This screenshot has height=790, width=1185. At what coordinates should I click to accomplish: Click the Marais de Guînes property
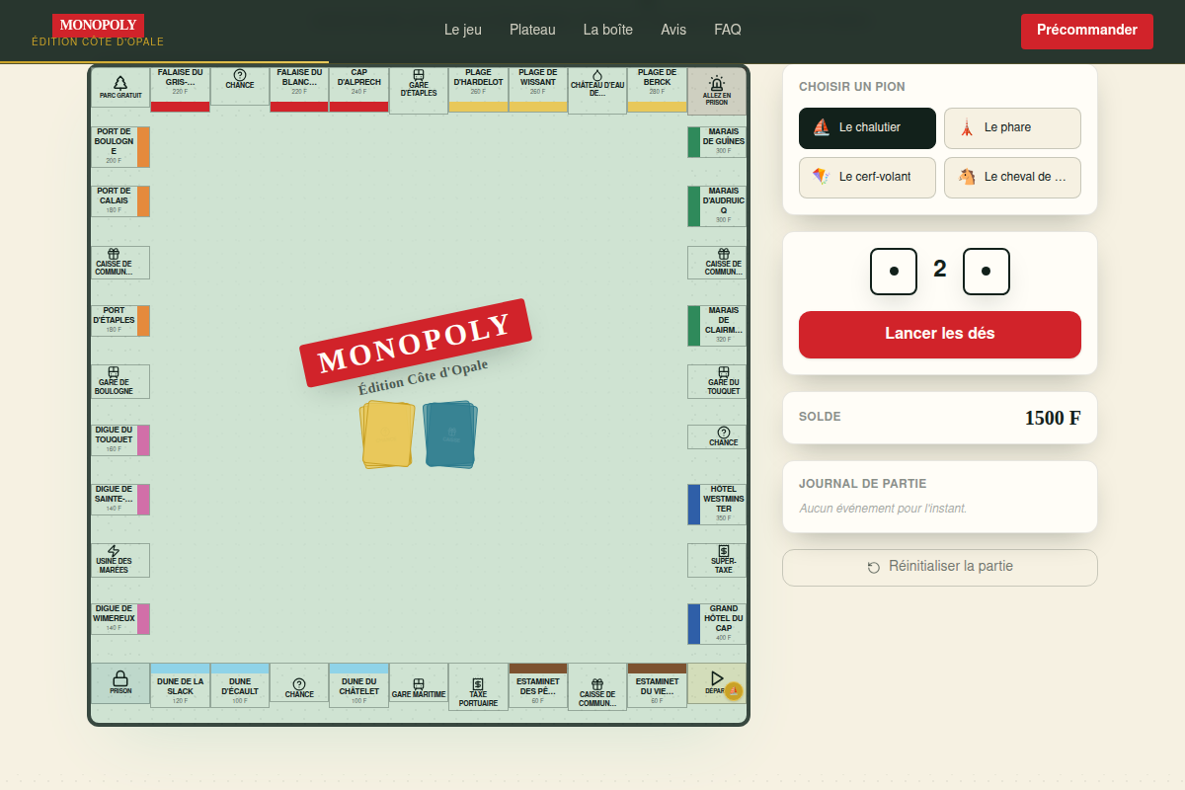(717, 142)
